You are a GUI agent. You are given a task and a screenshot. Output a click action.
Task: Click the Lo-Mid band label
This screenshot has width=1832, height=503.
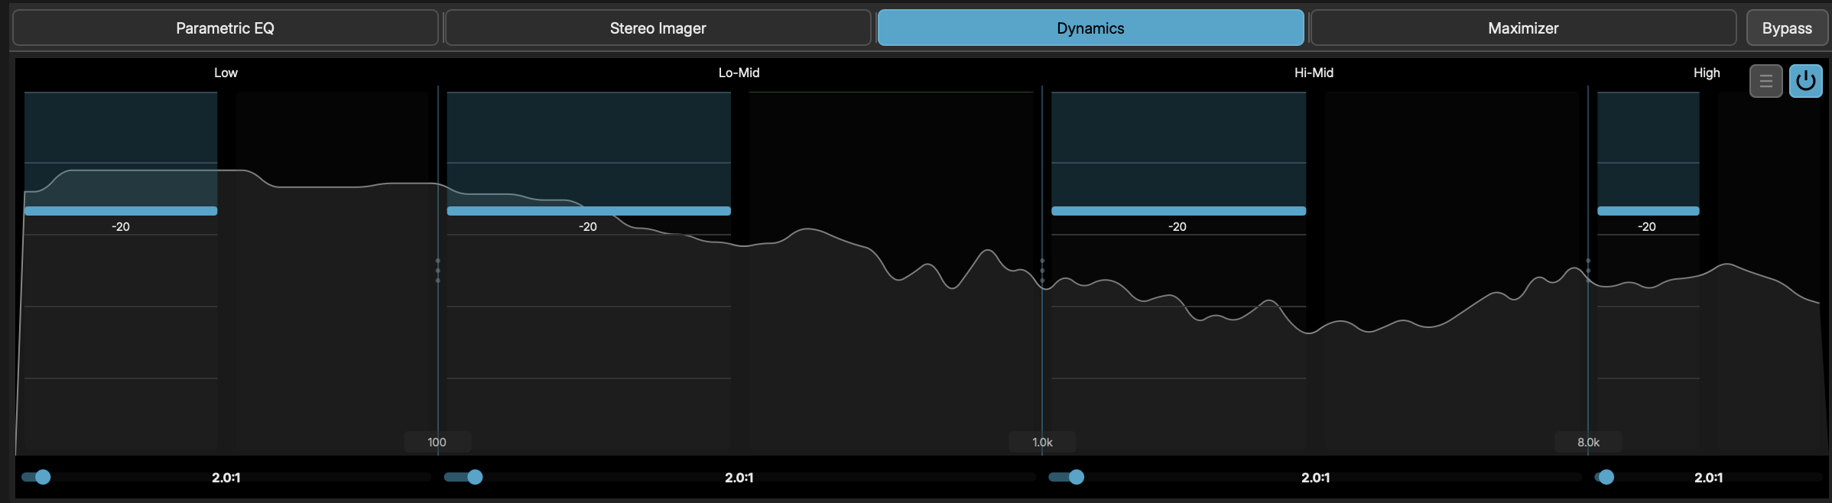739,73
